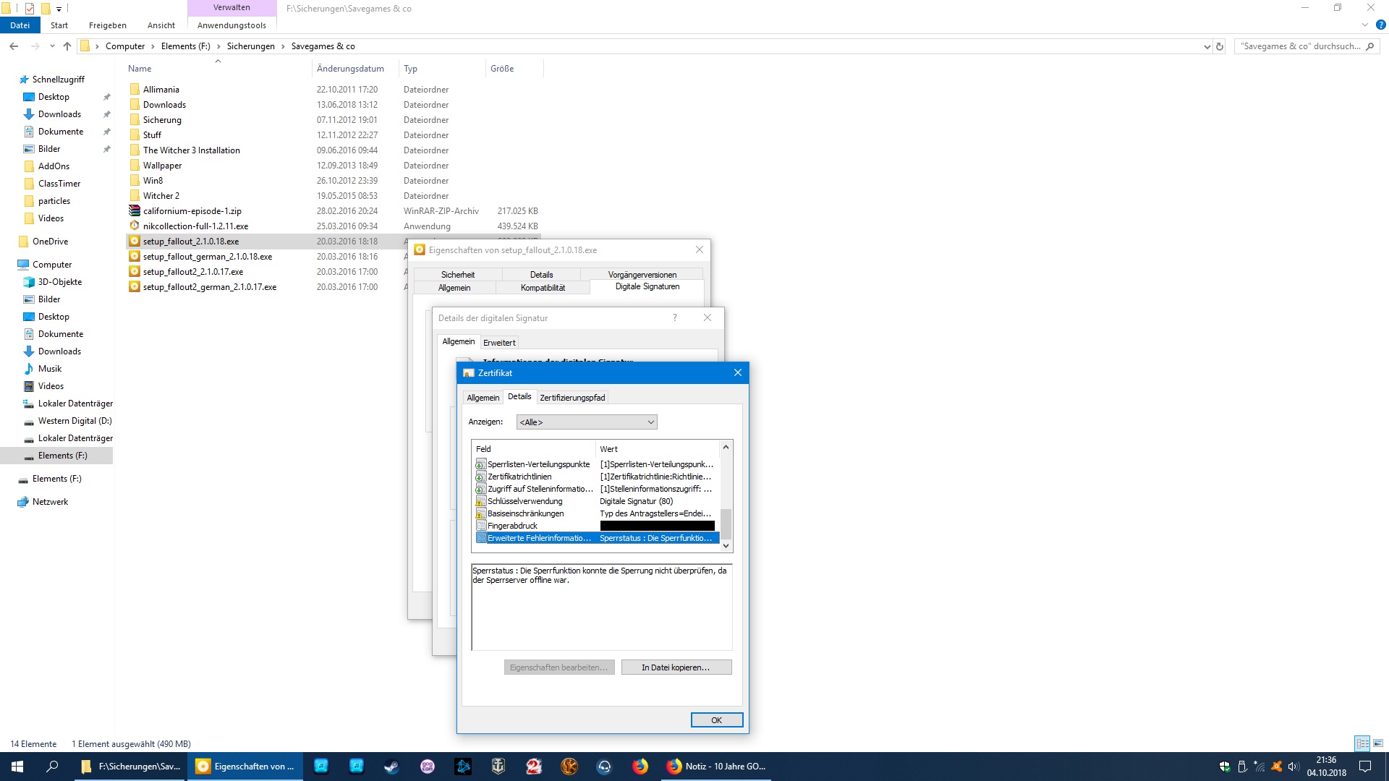Switch to large icons view toggle

click(1378, 743)
